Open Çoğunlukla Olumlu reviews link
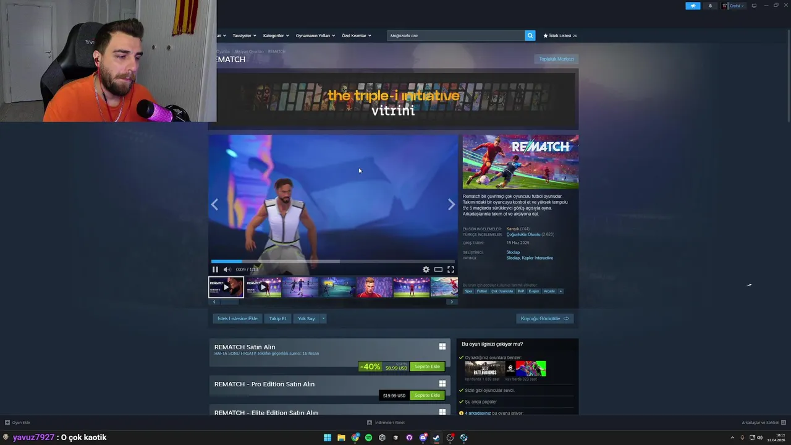The image size is (791, 445). coord(523,235)
